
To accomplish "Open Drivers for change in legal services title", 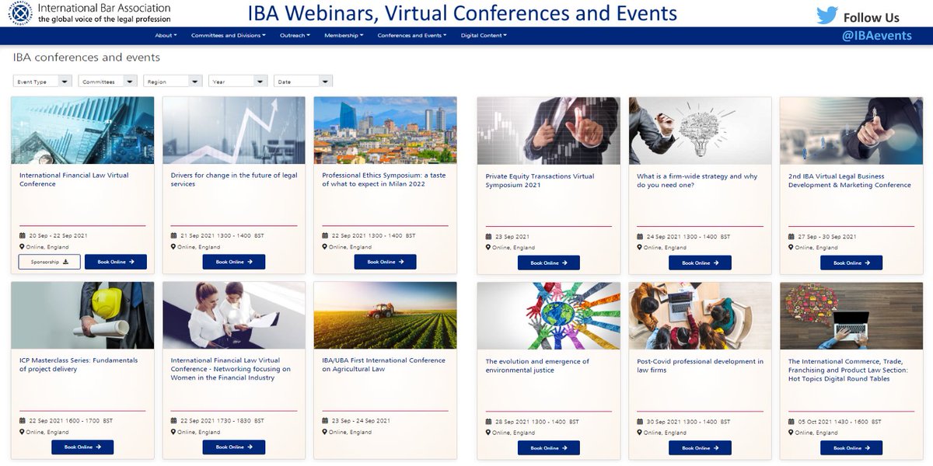I will coord(234,179).
